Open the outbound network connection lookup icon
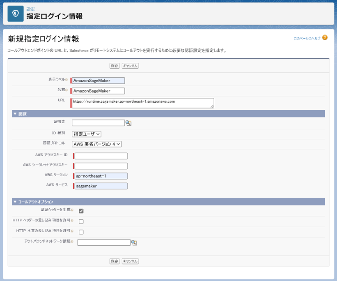337x281 pixels. coord(134,242)
